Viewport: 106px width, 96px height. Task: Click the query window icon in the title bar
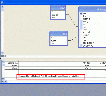pos(2,2)
